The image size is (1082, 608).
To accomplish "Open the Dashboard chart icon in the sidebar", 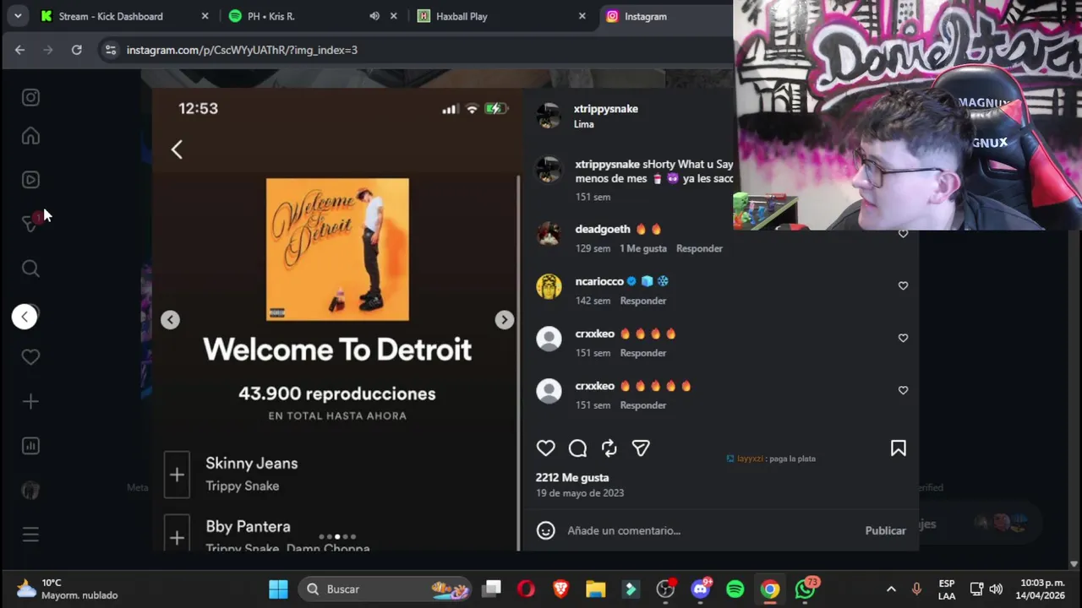I will tap(30, 446).
